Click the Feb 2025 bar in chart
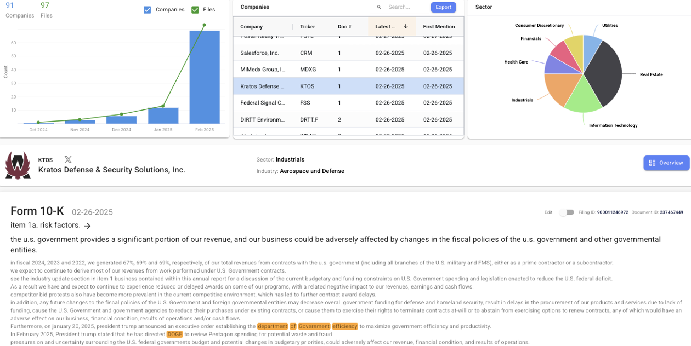Screen dimensions: 691x346 (x=205, y=77)
